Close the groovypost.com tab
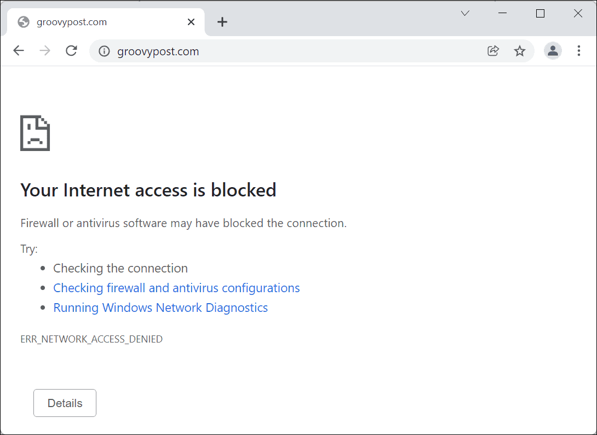597x435 pixels. click(191, 22)
